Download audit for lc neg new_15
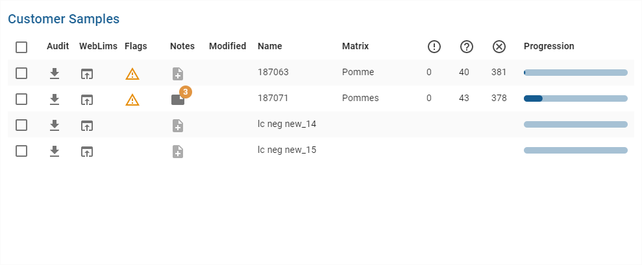Viewport: 642px width, 265px height. point(55,151)
